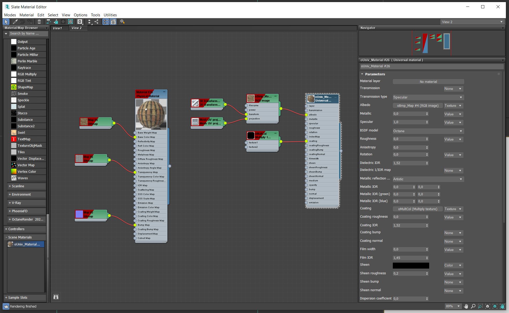Click the Zoom Region tool icon
The height and width of the screenshot is (313, 509).
[480, 306]
